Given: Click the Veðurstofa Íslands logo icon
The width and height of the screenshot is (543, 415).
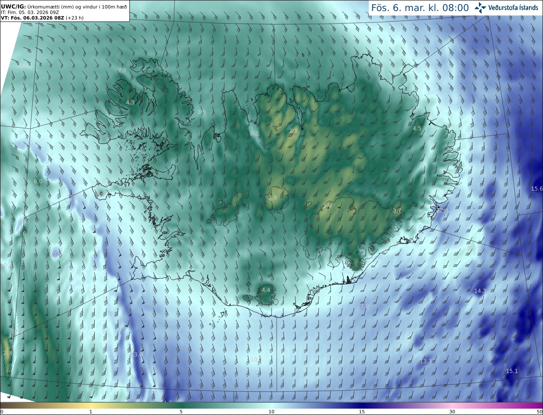Looking at the screenshot, I should pos(480,8).
